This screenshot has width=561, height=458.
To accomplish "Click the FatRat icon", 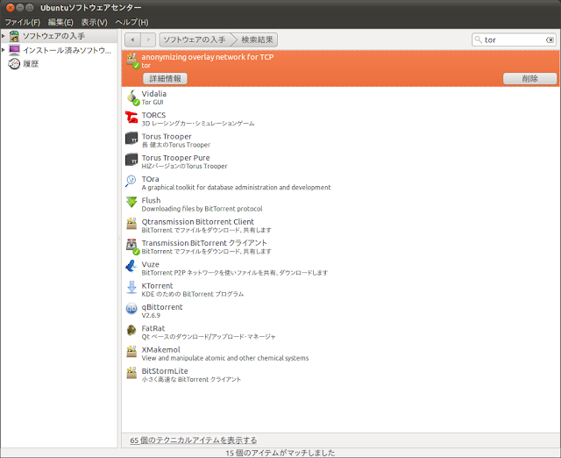I will (131, 330).
